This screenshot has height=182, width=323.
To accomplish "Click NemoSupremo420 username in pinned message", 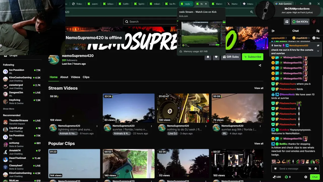I will pyautogui.click(x=299, y=45).
